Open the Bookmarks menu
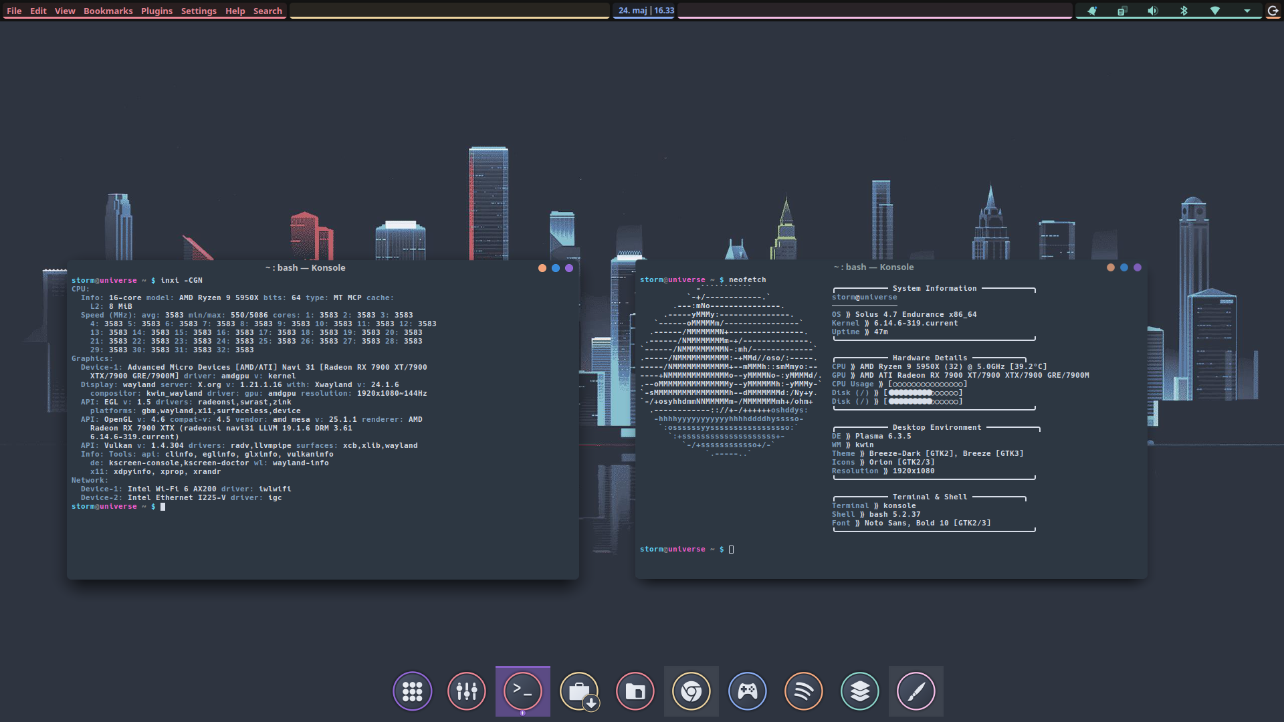This screenshot has width=1284, height=722. pos(108,11)
